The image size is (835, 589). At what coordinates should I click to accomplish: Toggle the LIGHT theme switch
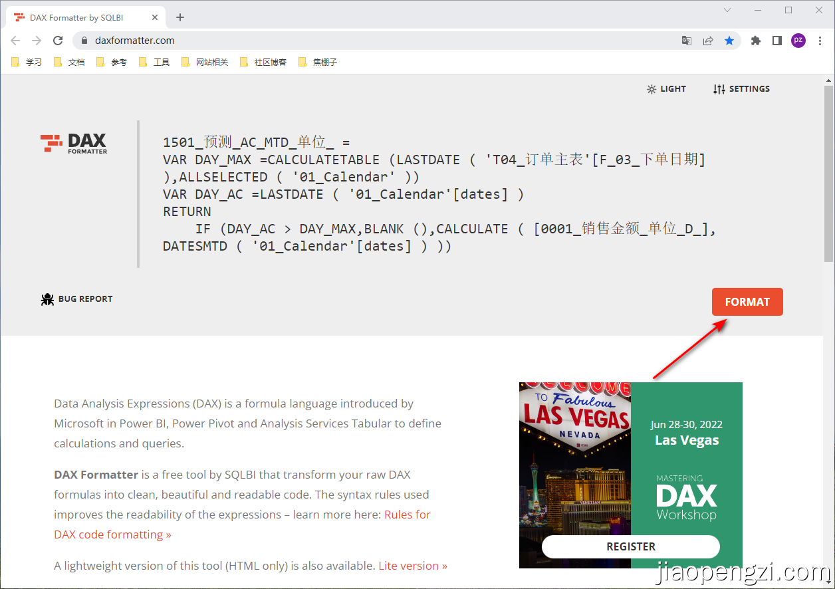coord(666,89)
